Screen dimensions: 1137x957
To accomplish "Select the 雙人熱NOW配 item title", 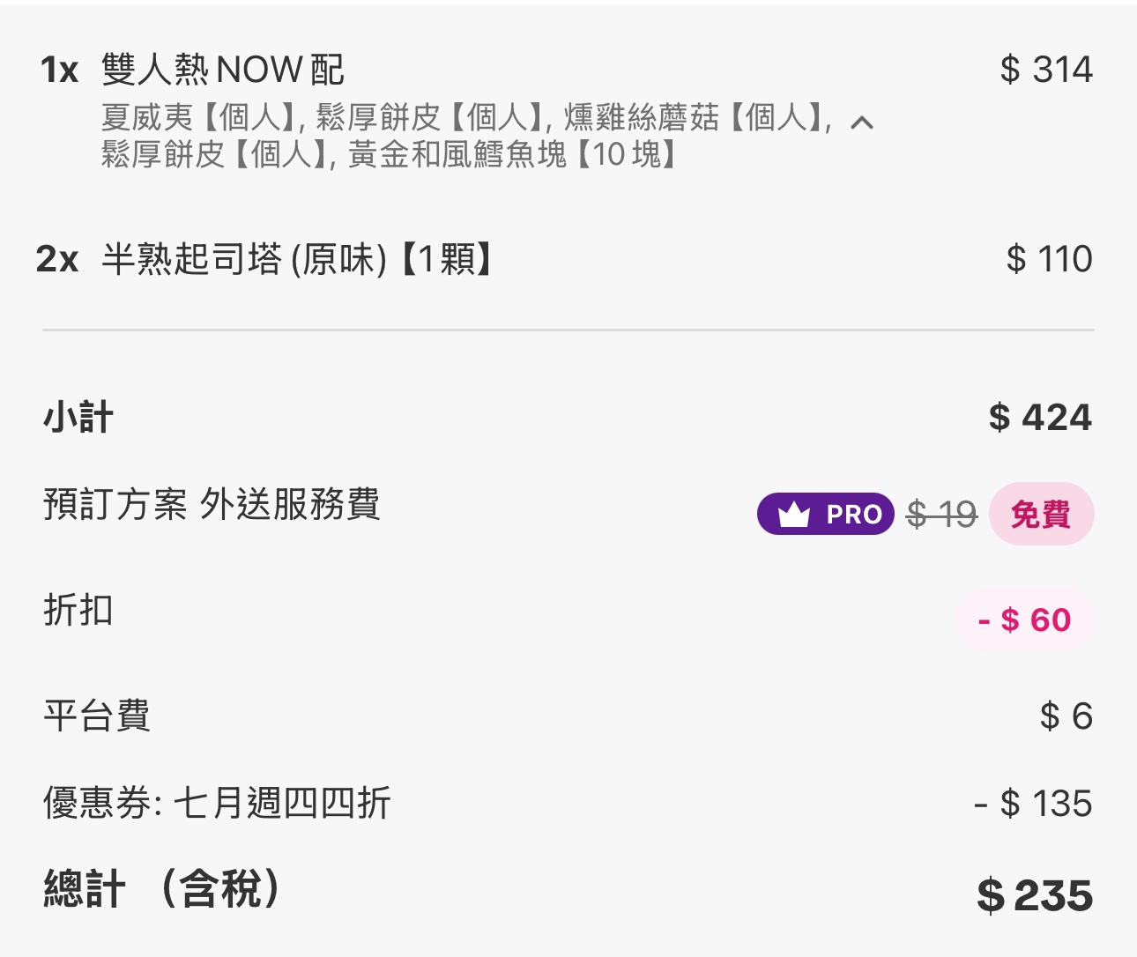I will click(x=222, y=70).
